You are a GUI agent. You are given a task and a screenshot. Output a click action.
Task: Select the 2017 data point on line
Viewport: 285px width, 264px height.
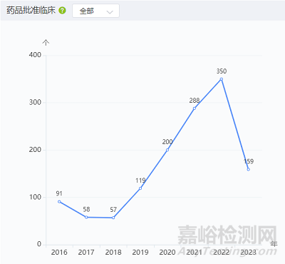(x=86, y=217)
